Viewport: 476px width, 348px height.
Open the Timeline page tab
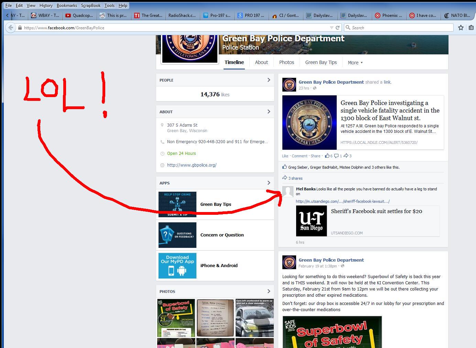[x=234, y=62]
